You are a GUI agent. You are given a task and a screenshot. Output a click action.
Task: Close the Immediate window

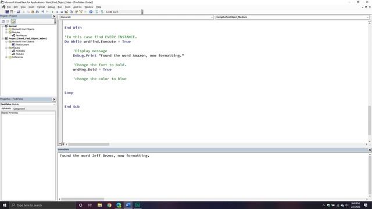click(370, 150)
